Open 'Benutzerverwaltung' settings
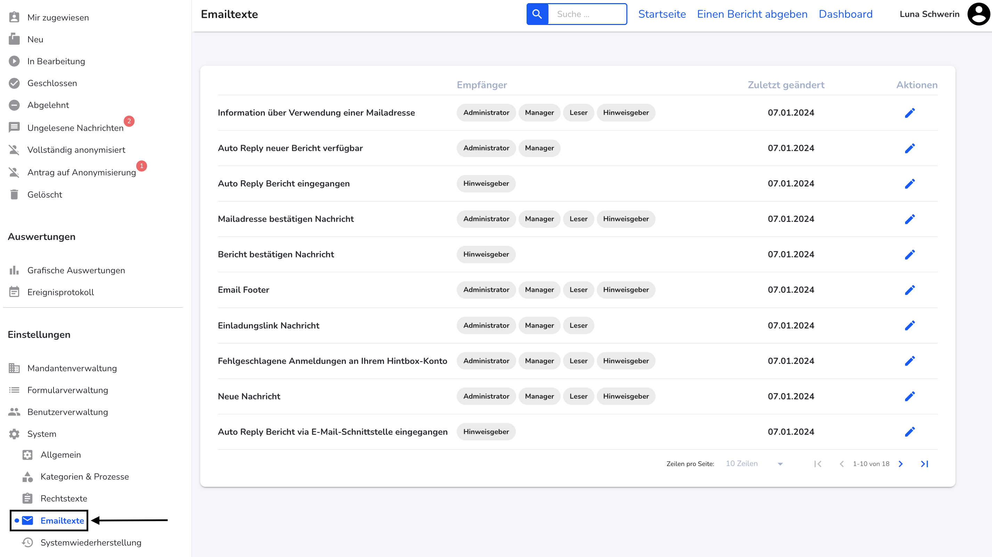Image resolution: width=992 pixels, height=557 pixels. pos(68,412)
